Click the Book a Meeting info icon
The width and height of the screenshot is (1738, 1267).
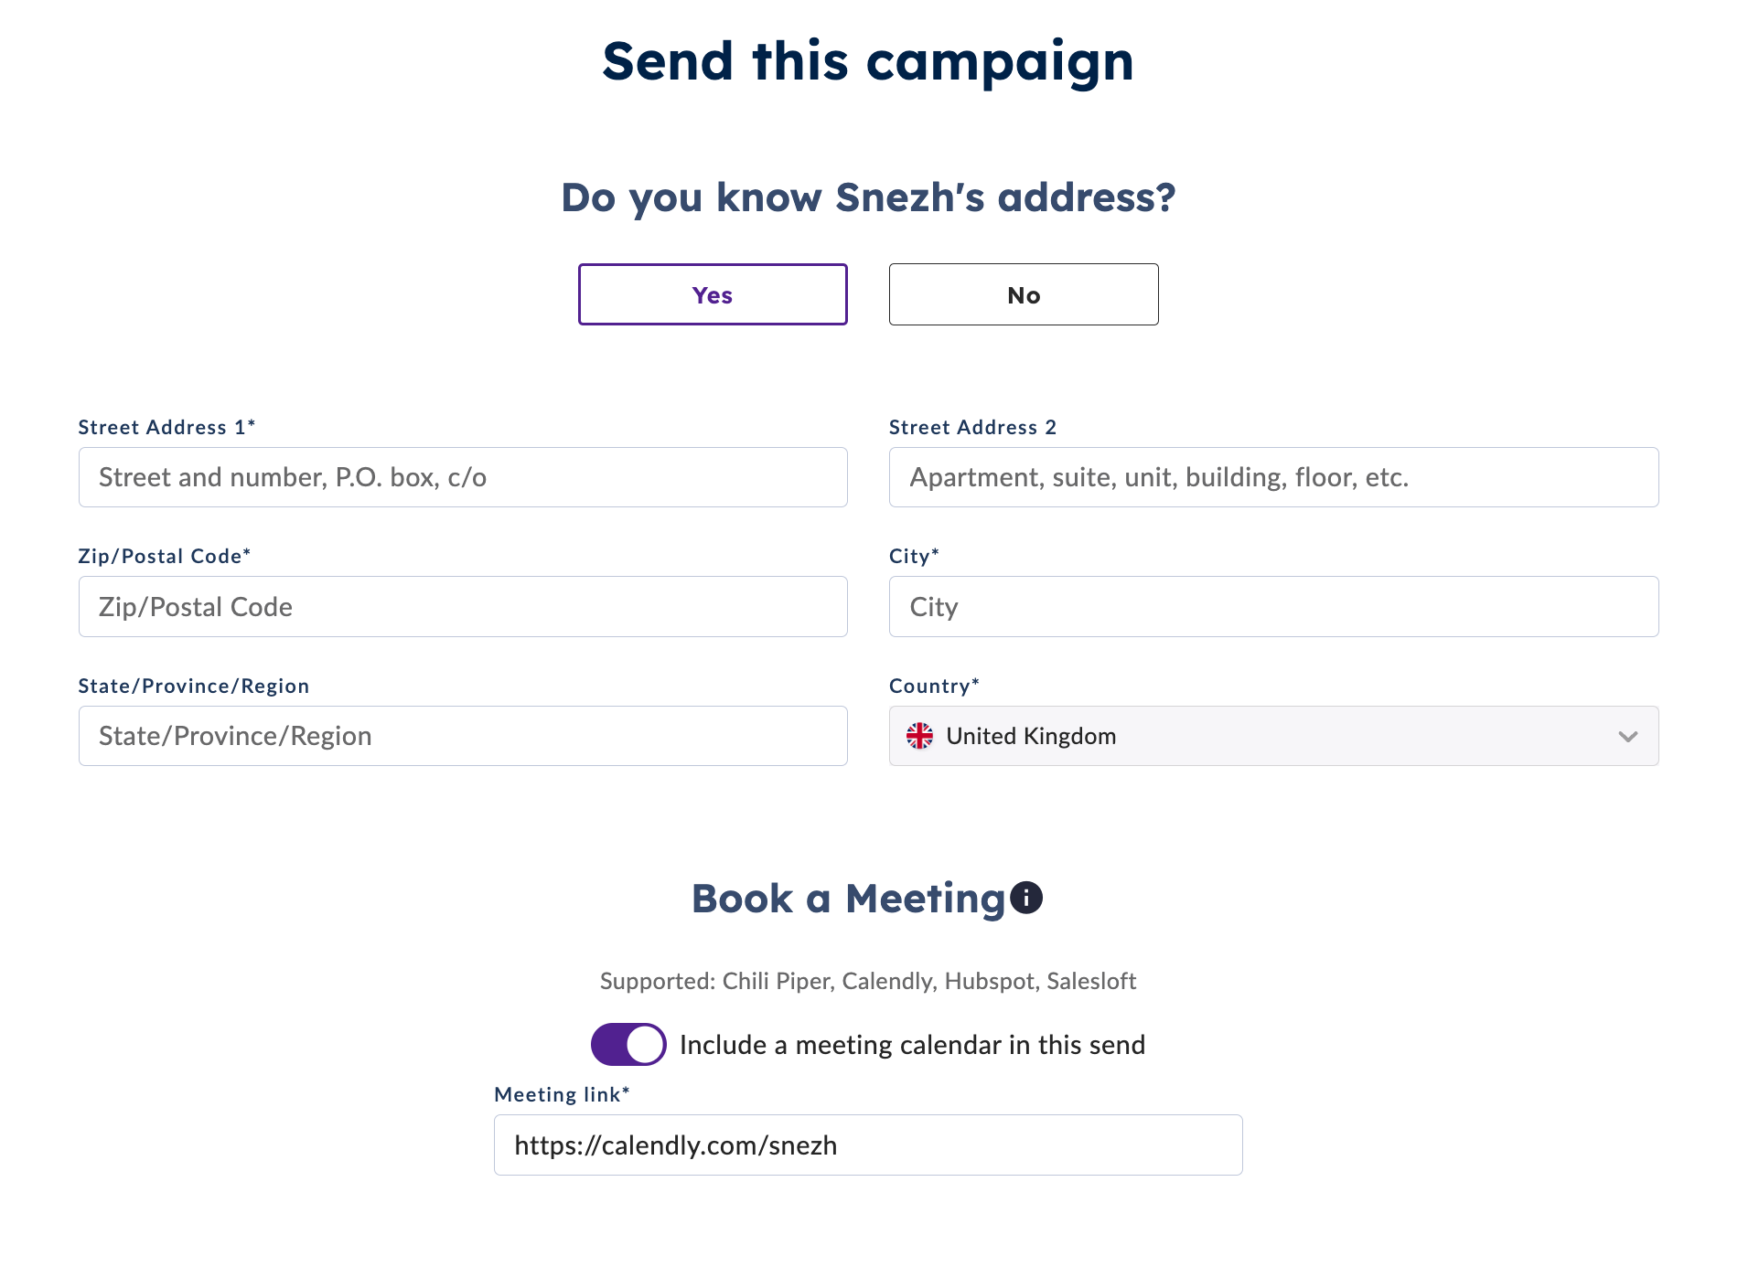(1025, 898)
